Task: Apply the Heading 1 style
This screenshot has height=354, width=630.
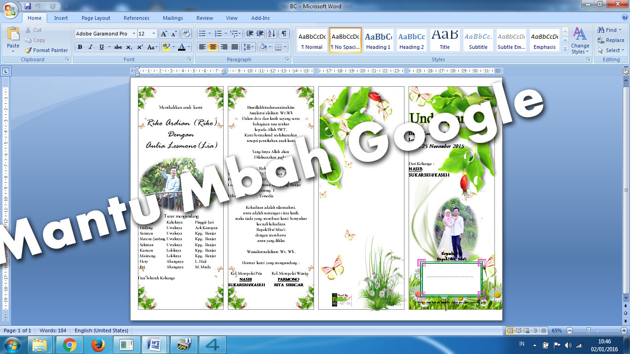Action: 378,41
